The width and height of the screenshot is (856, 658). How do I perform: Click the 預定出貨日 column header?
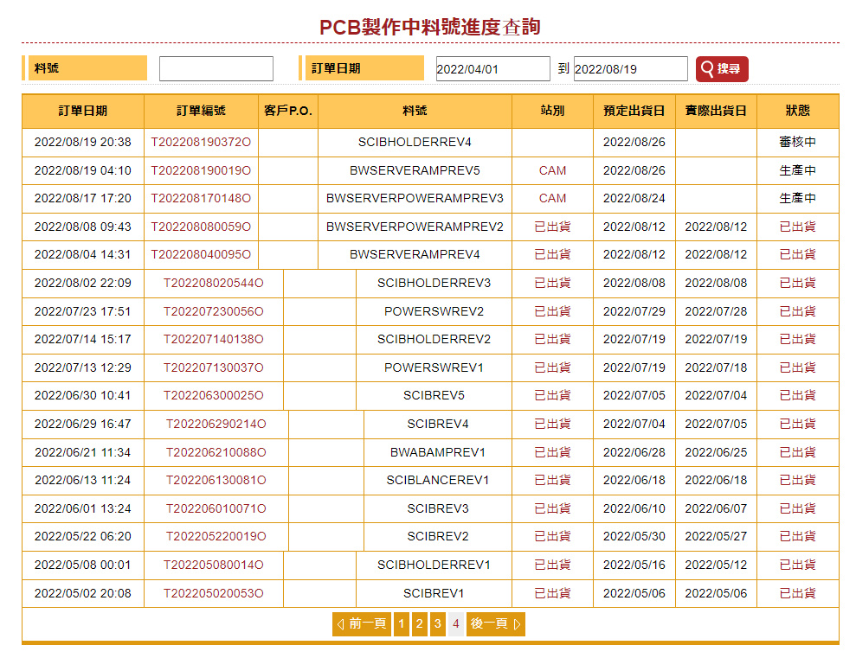point(634,111)
